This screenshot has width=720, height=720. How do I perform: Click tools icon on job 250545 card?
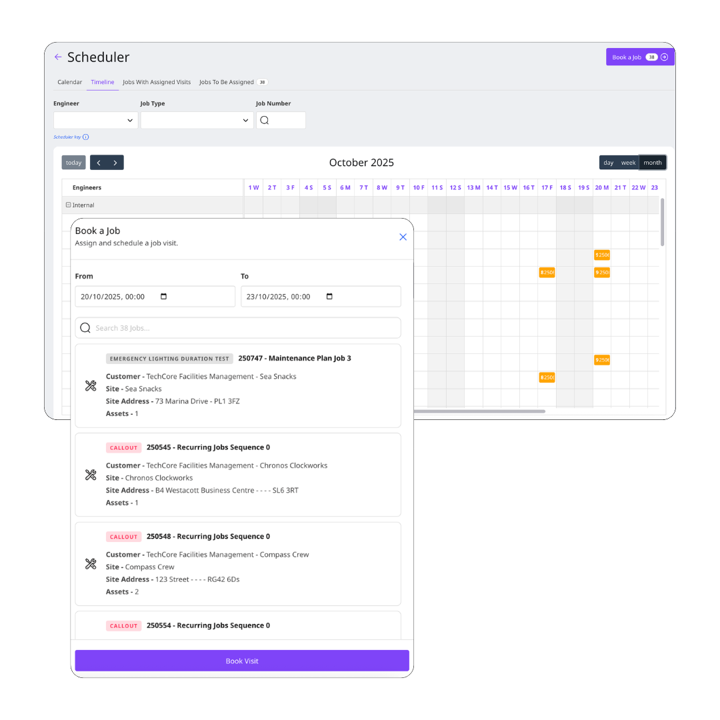[x=91, y=475]
